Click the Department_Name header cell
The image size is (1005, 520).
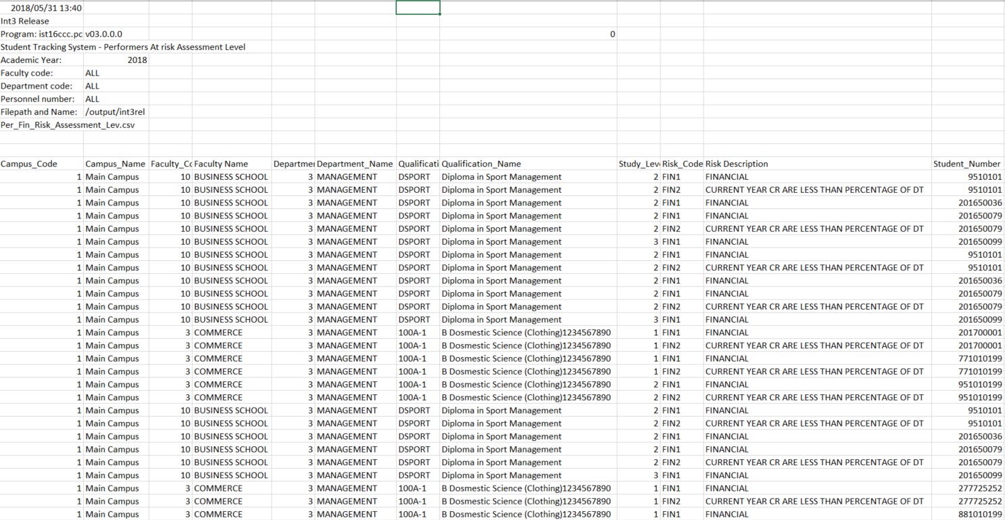(x=354, y=164)
